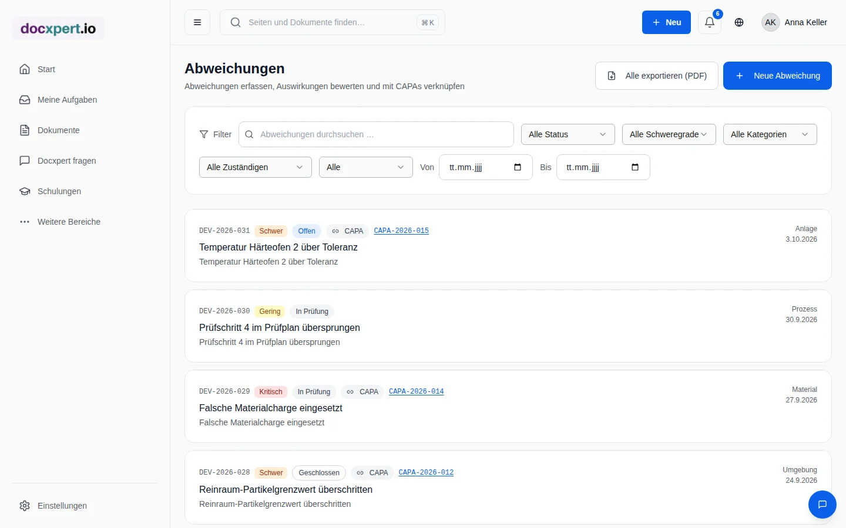Click the blue Neu button
This screenshot has height=528, width=846.
666,22
